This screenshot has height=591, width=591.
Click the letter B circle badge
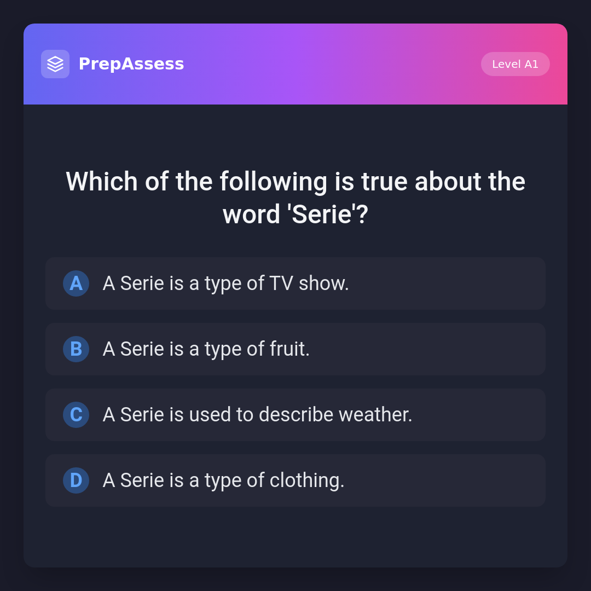[76, 349]
